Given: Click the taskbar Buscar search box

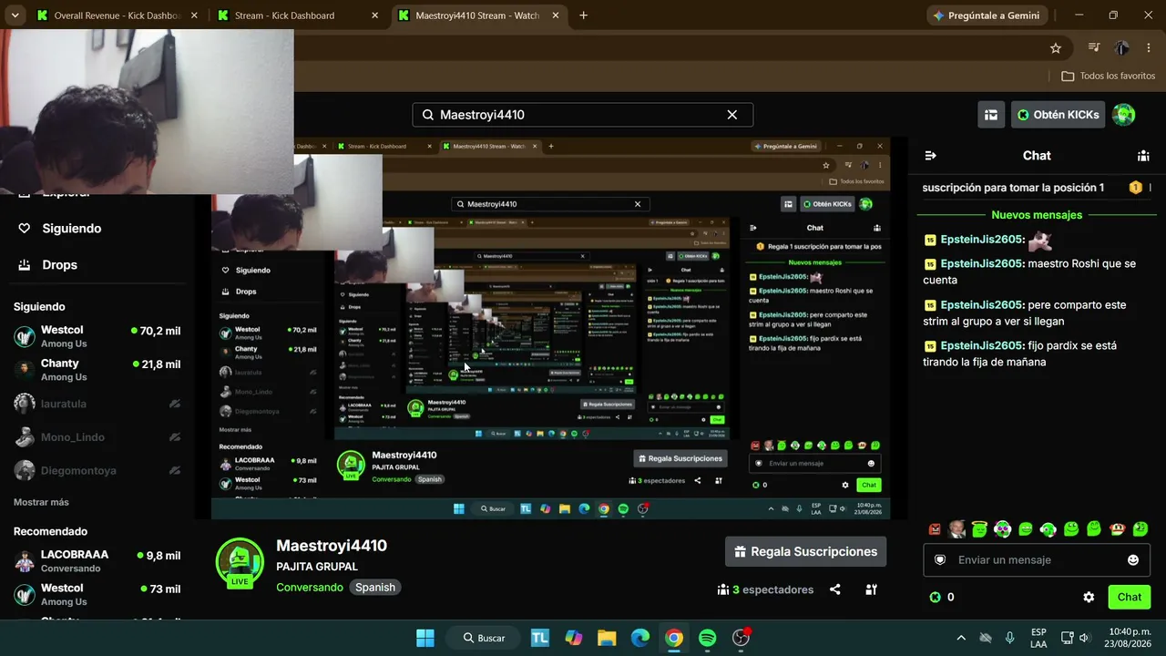Looking at the screenshot, I should pyautogui.click(x=485, y=638).
